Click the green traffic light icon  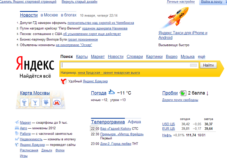point(183,93)
